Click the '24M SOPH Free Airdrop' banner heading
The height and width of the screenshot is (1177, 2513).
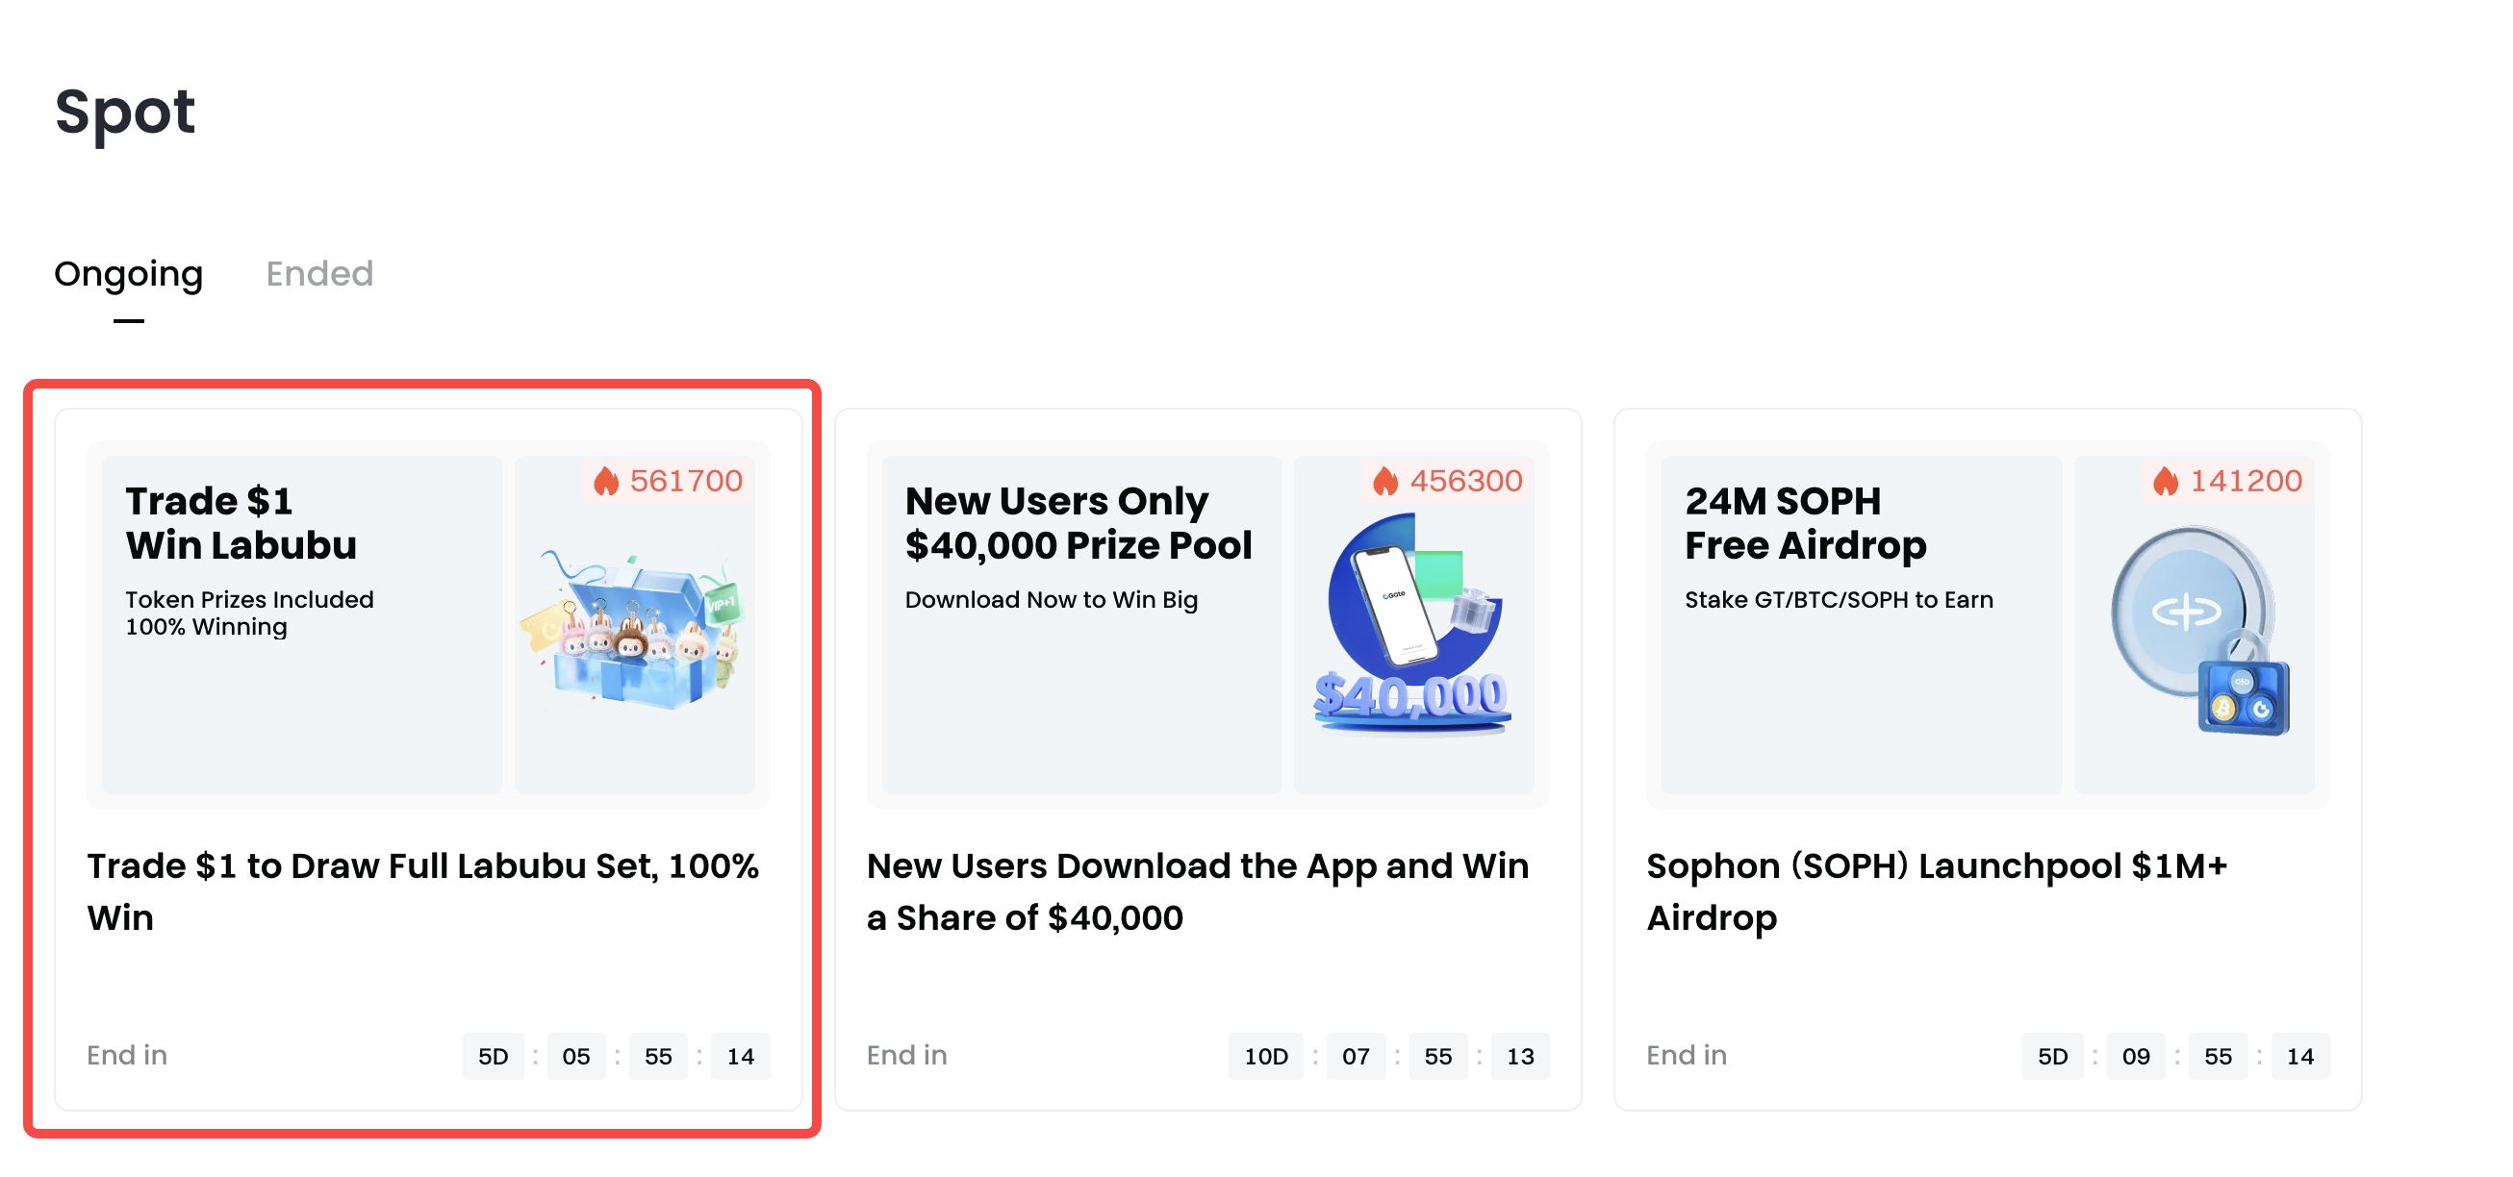pos(1805,523)
